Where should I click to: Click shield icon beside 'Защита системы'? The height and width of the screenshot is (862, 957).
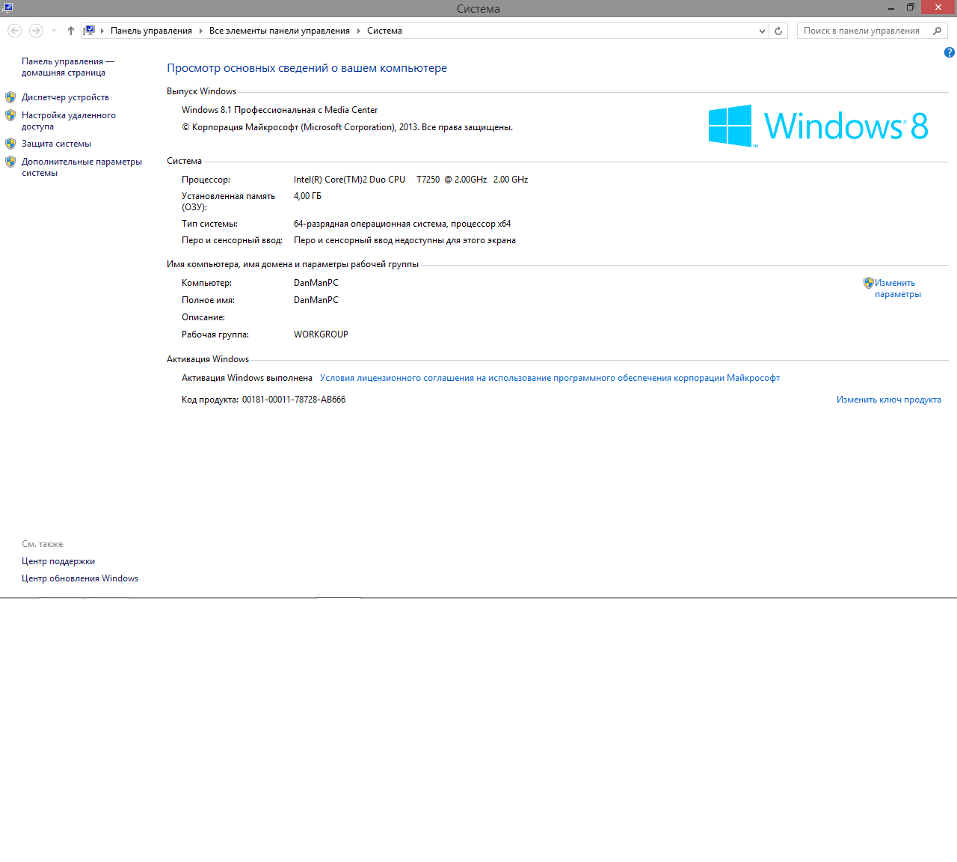point(10,144)
